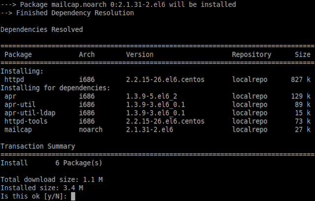Click the Arch column header
This screenshot has width=315, height=201.
[87, 55]
